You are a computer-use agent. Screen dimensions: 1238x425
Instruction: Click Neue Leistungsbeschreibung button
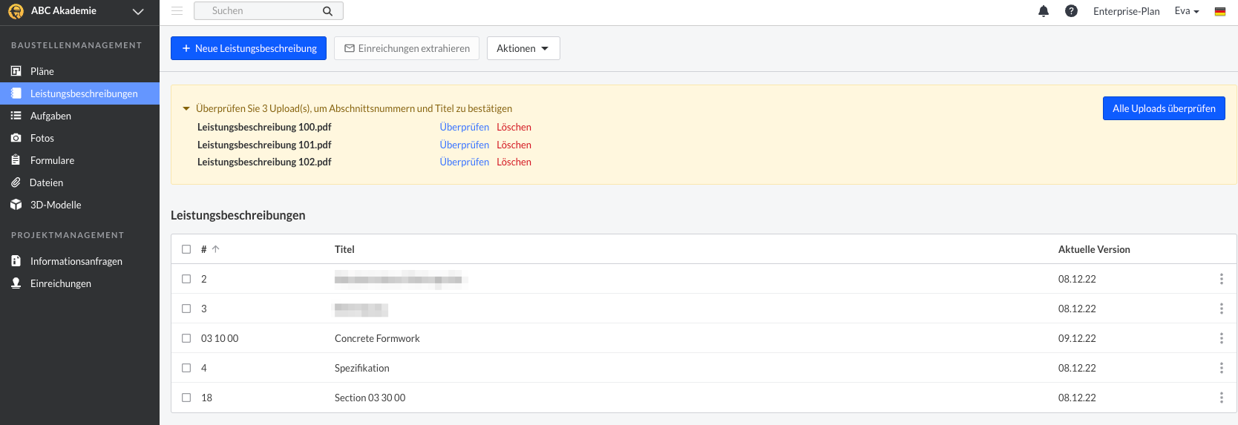coord(249,48)
